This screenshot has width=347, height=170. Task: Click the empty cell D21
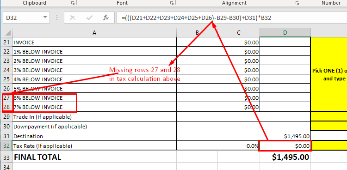click(285, 42)
